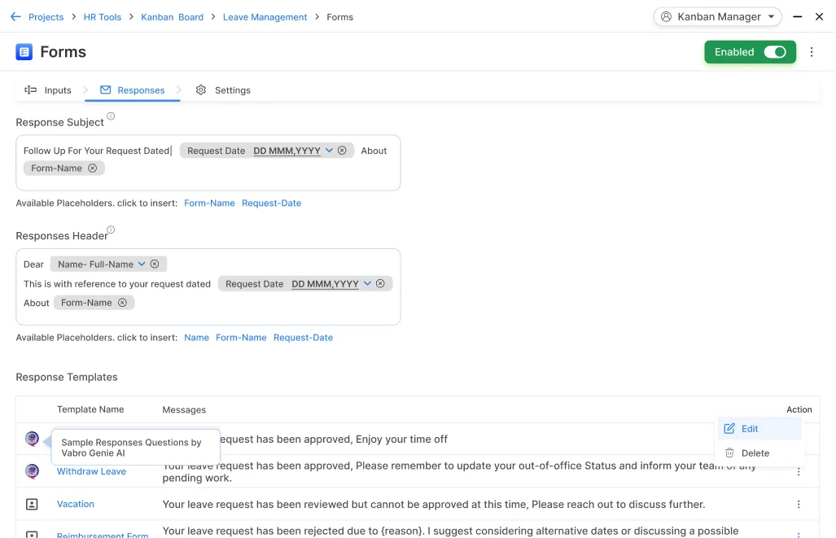Expand date format dropdown in Response Subject

tap(329, 151)
